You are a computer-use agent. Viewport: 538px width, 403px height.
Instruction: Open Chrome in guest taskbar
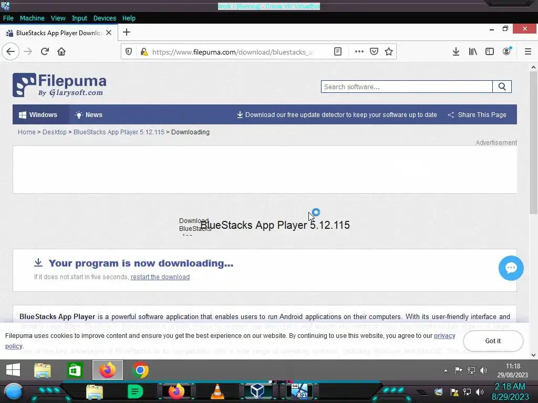pyautogui.click(x=140, y=370)
